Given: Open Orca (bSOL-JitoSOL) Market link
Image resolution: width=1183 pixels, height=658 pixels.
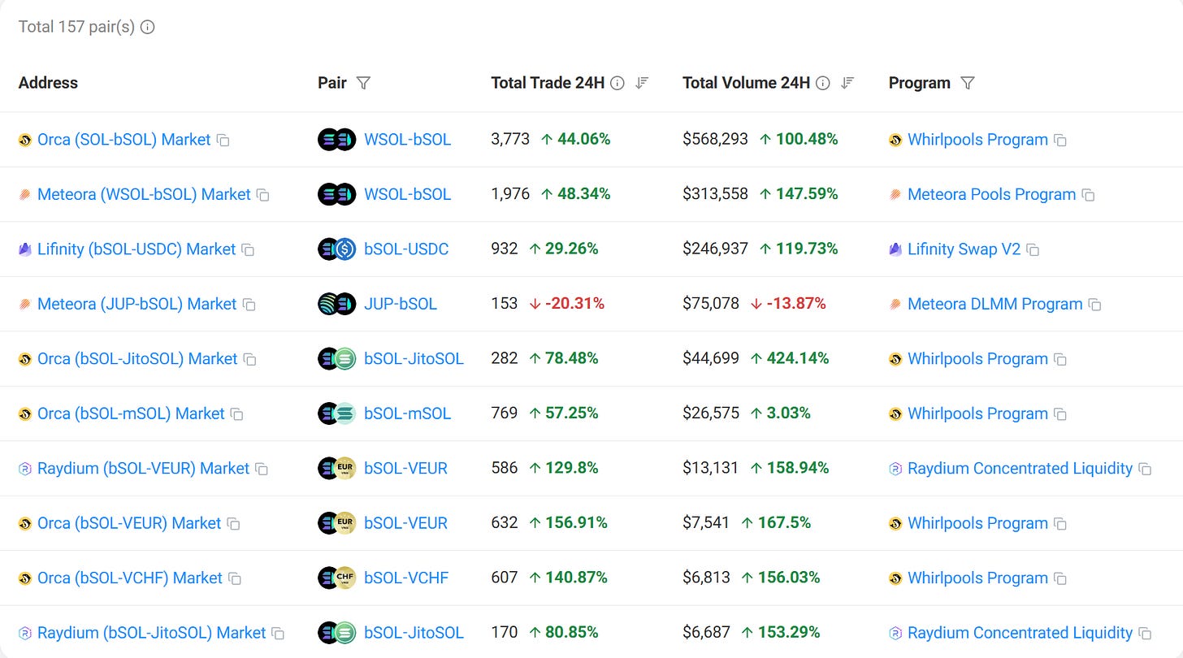Looking at the screenshot, I should (x=137, y=359).
